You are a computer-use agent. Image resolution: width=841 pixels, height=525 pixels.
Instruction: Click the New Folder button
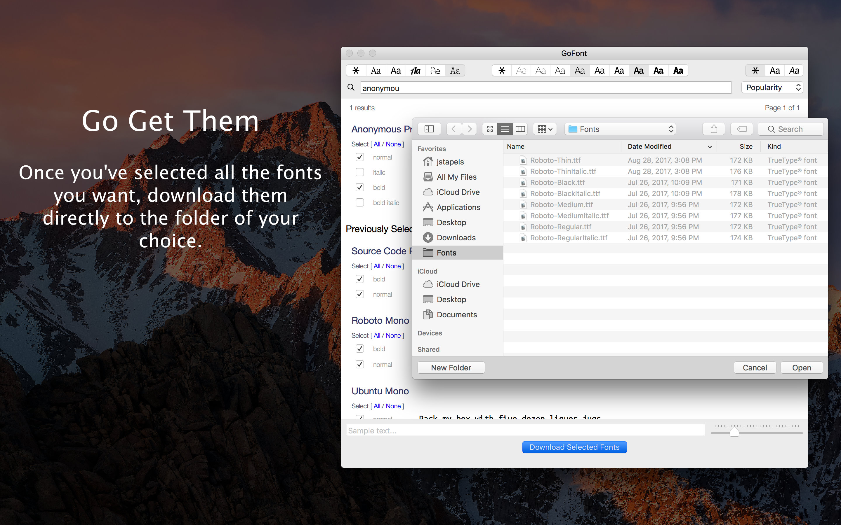451,368
